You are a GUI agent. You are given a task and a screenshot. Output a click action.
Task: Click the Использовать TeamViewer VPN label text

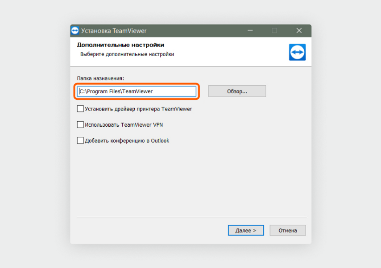coord(124,125)
